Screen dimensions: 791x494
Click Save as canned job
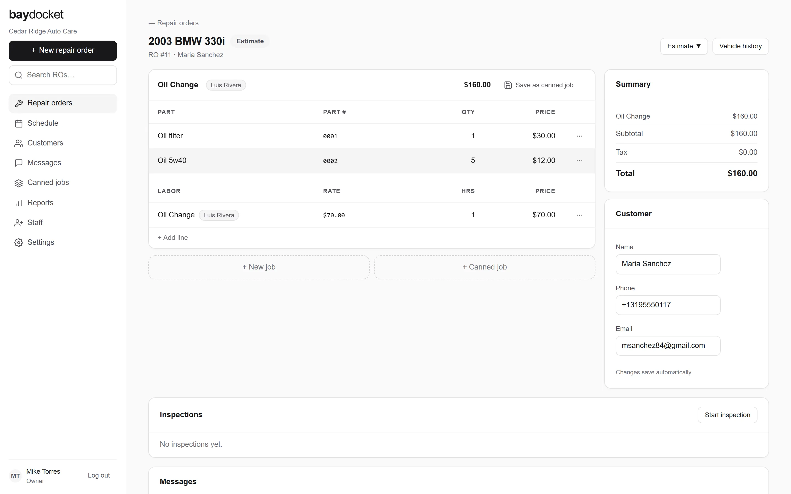coord(539,85)
